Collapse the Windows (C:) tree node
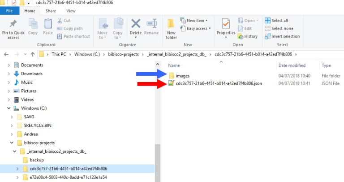Screen dimensions: 344x182 [9, 108]
